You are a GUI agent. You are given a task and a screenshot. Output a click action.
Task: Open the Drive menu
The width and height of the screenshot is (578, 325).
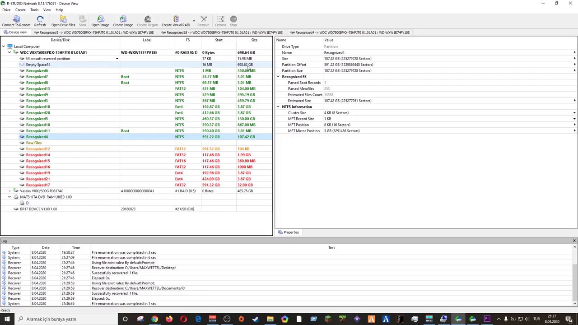(6, 9)
